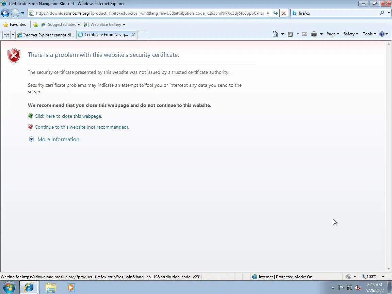Image resolution: width=392 pixels, height=294 pixels.
Task: Open a new blank tab
Action: pos(142,35)
